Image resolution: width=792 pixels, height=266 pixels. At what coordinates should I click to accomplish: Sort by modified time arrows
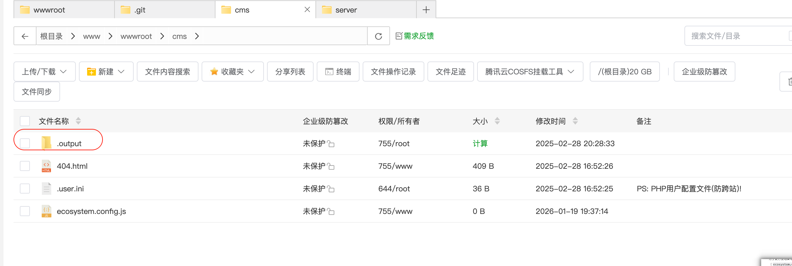[575, 121]
